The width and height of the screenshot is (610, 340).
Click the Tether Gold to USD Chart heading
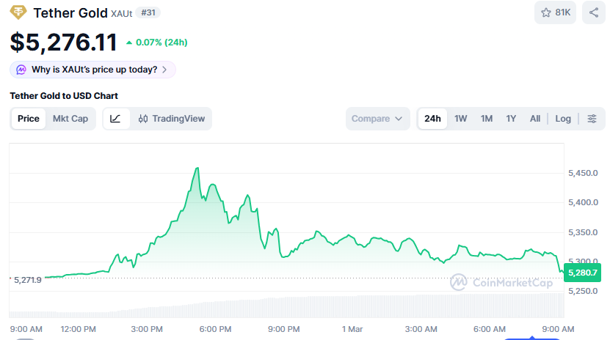(64, 96)
